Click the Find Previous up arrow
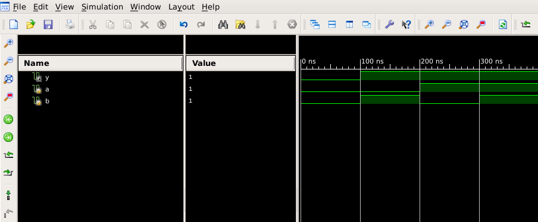Screen dimensions: 538x222 (x=275, y=24)
